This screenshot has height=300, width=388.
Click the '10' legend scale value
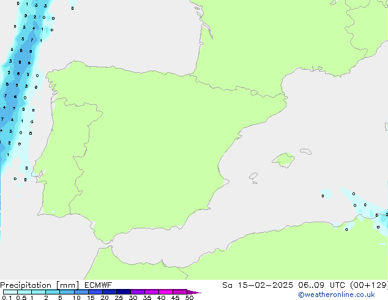point(76,298)
